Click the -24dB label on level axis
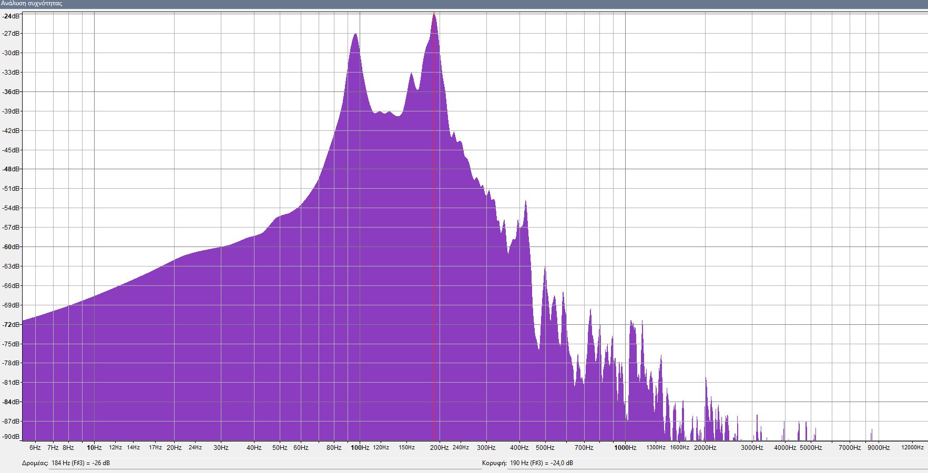The width and height of the screenshot is (928, 473). point(11,16)
